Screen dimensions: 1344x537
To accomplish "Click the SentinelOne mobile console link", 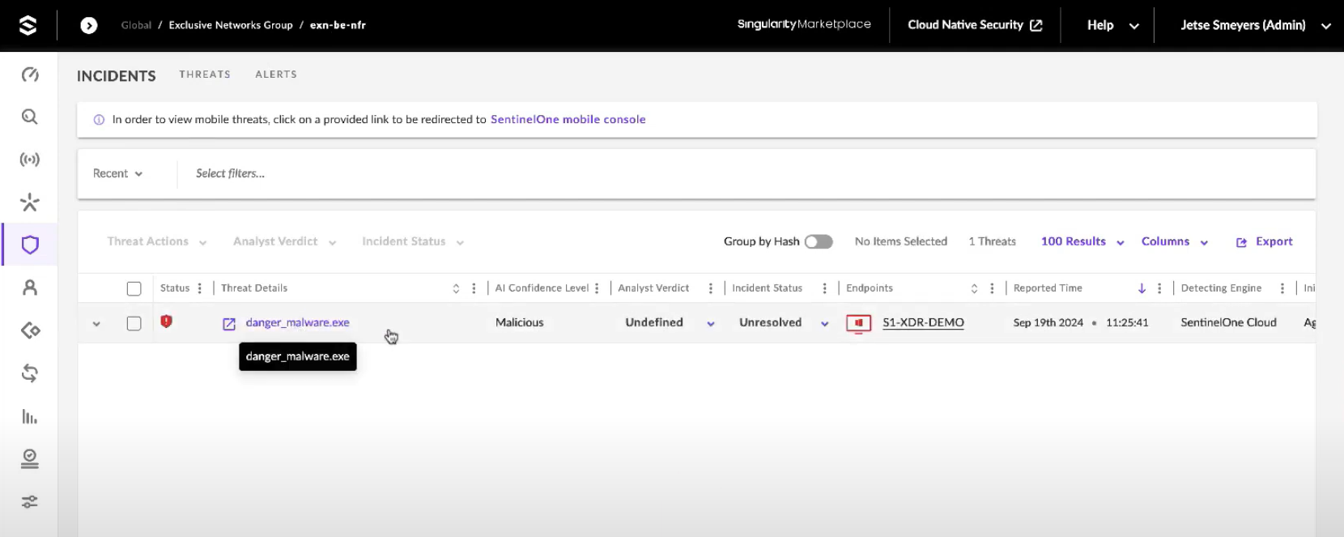I will click(x=568, y=119).
